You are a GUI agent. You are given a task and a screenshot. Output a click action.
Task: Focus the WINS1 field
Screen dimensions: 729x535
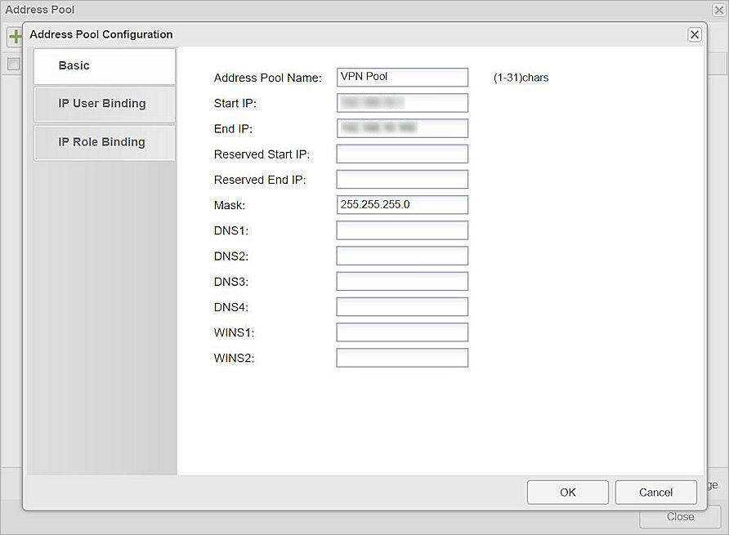click(x=402, y=332)
